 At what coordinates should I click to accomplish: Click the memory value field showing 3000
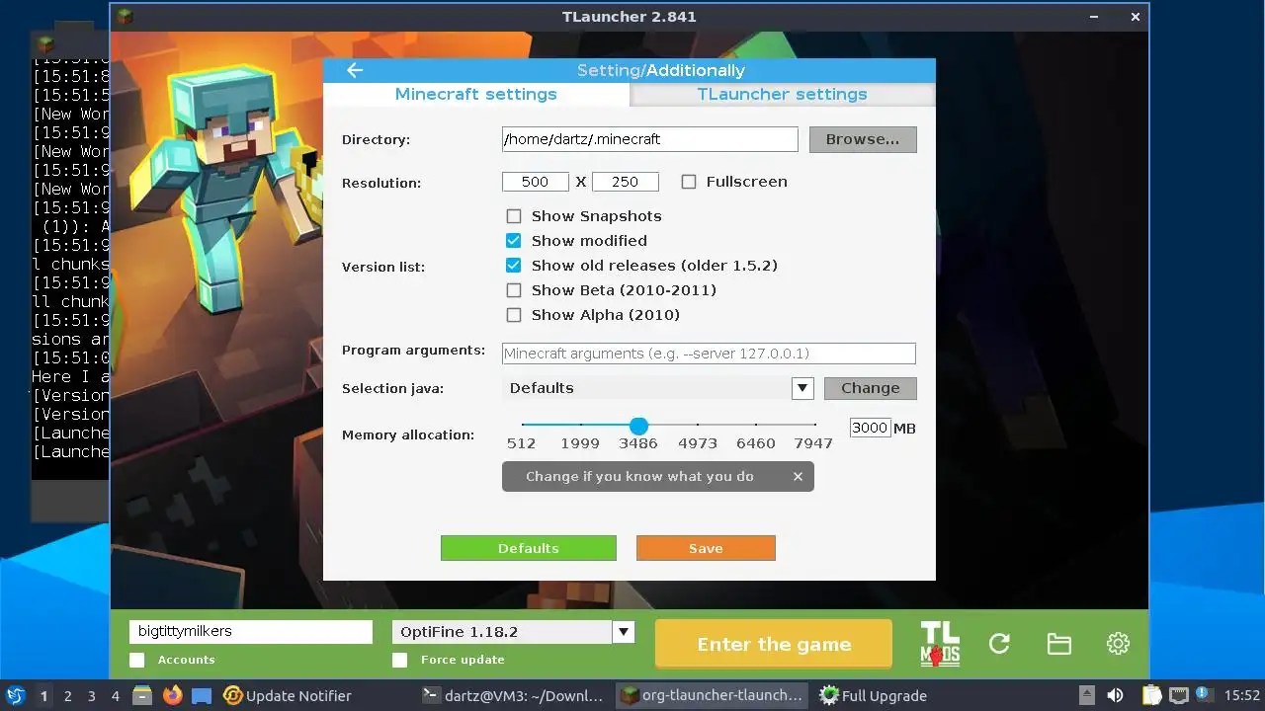click(870, 428)
